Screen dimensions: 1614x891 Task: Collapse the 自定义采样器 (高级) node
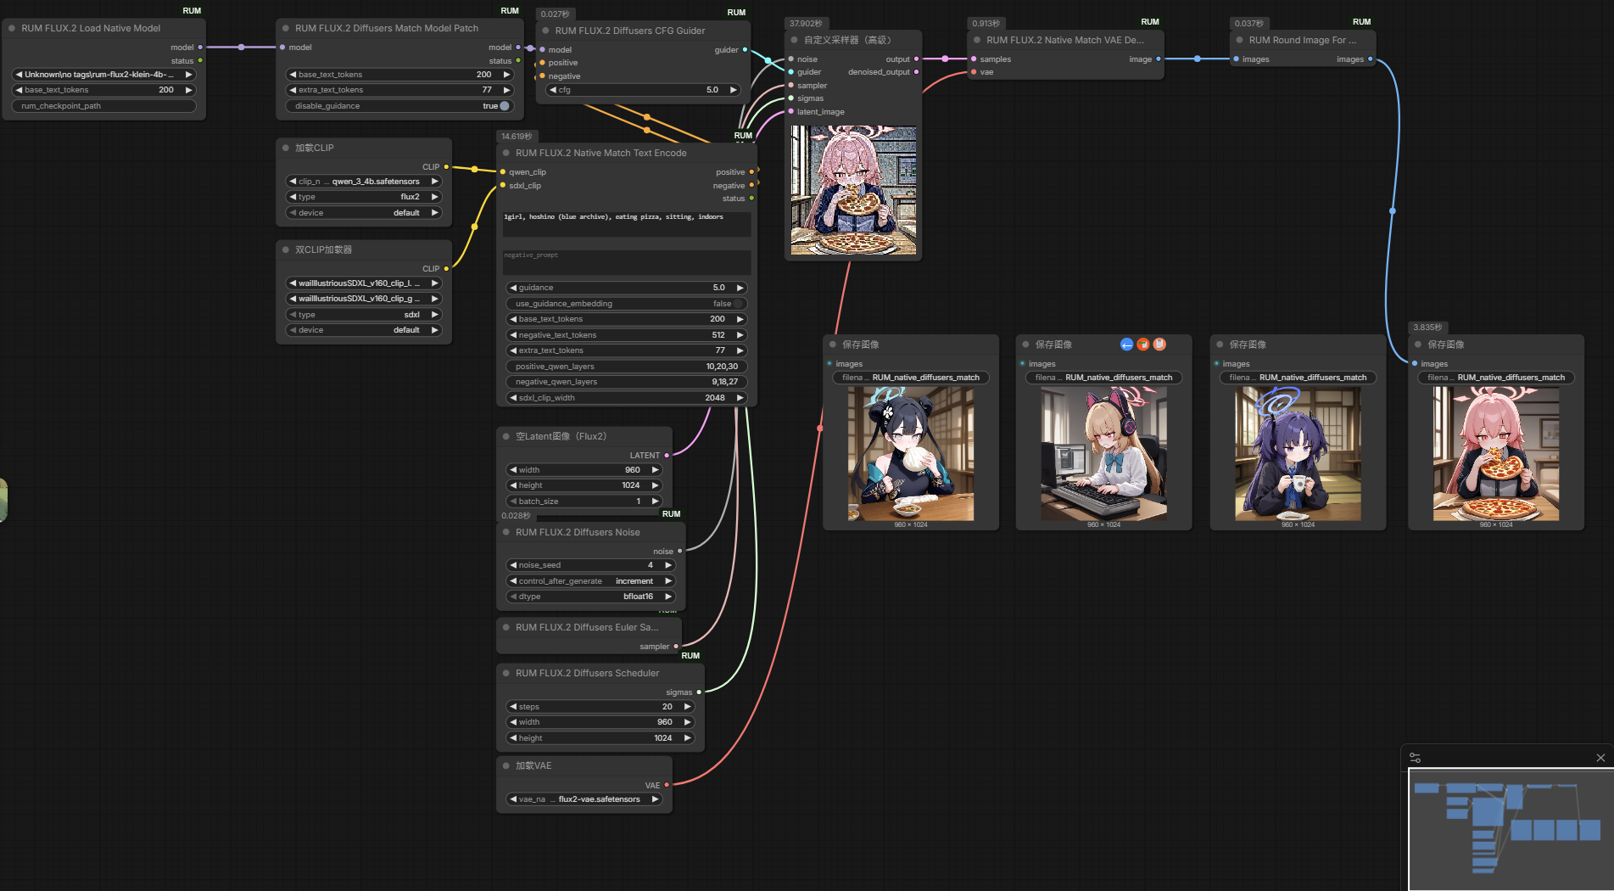[795, 40]
